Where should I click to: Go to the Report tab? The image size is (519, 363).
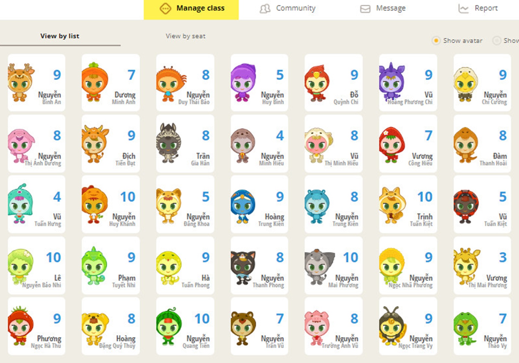tap(478, 8)
